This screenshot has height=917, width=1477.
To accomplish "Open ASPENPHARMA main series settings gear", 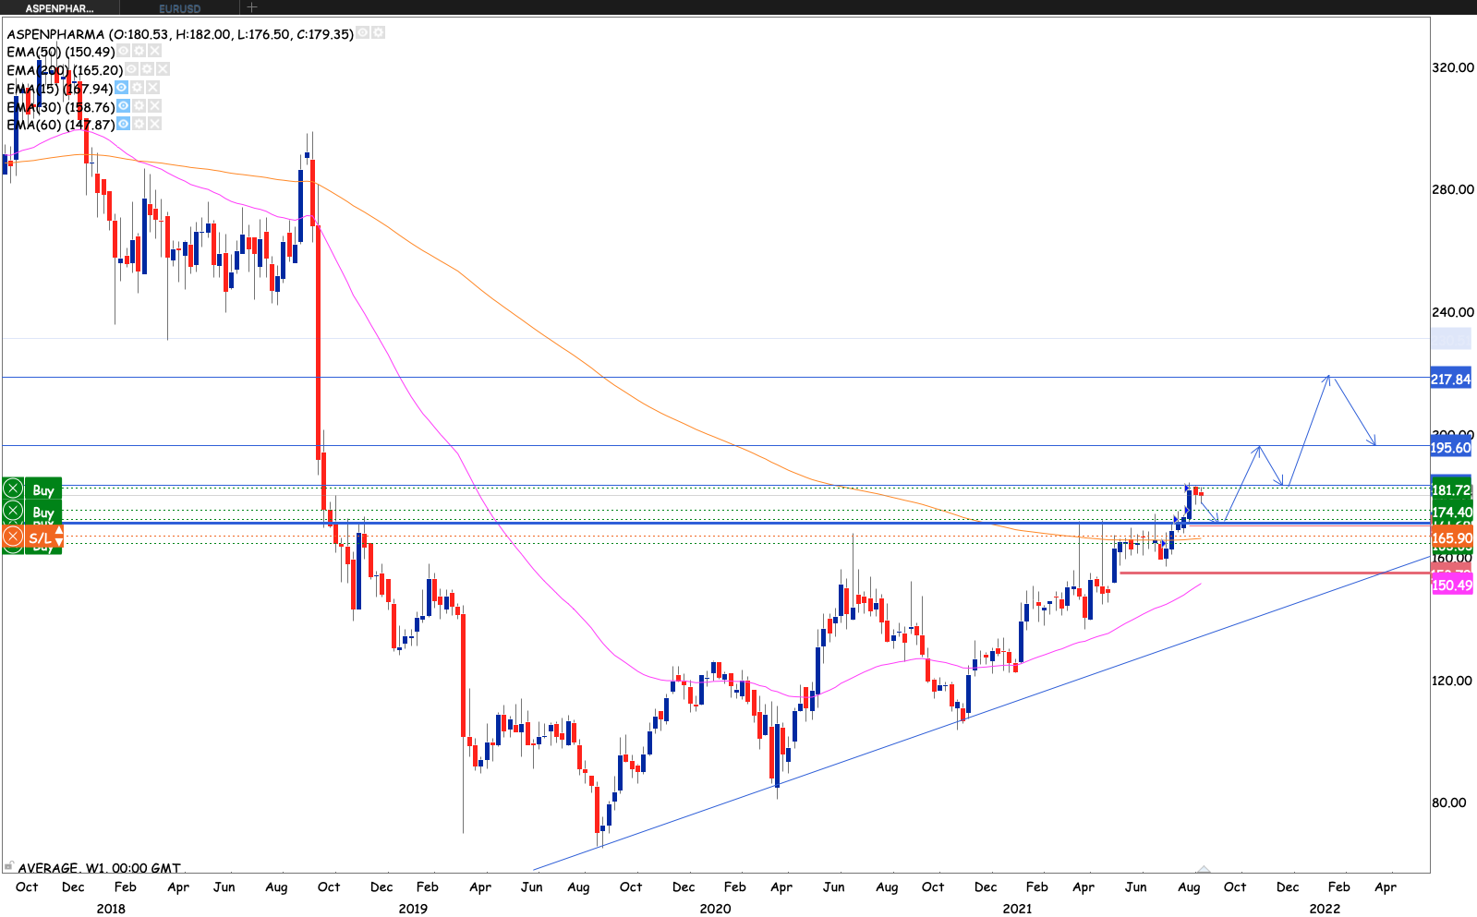I will (x=378, y=33).
